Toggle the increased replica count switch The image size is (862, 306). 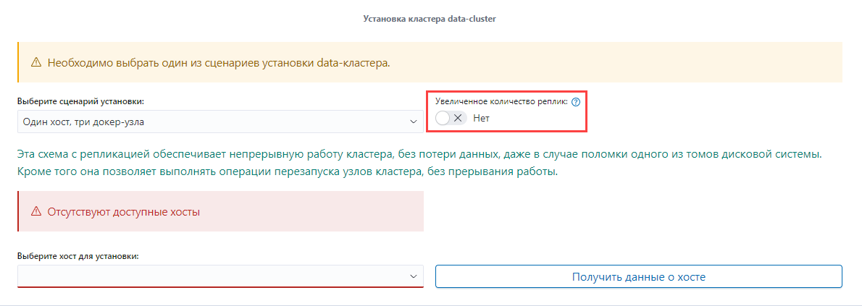click(x=451, y=118)
